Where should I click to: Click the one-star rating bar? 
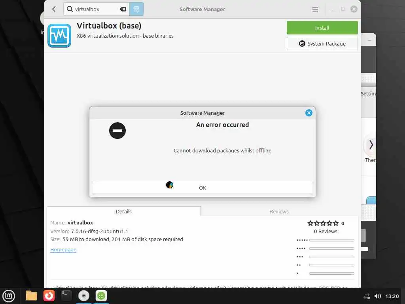click(x=332, y=273)
